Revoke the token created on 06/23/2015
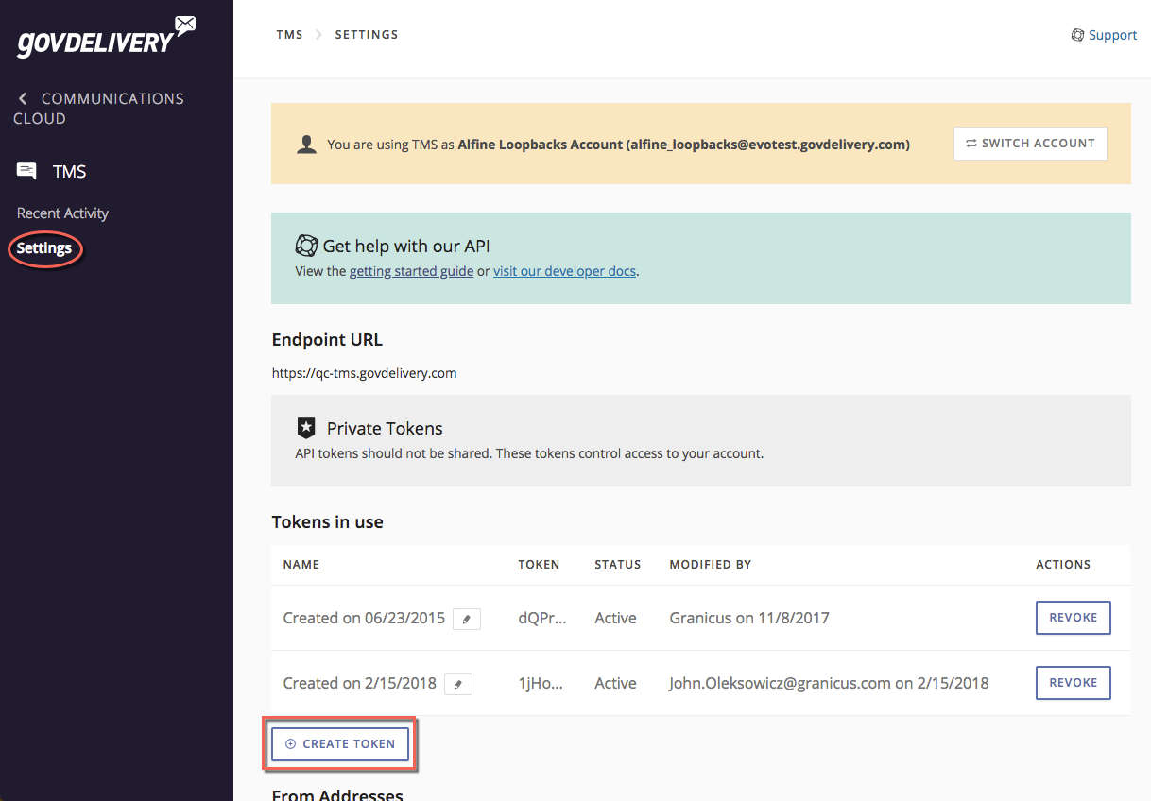Screen dimensions: 1151x801 click(x=1074, y=618)
